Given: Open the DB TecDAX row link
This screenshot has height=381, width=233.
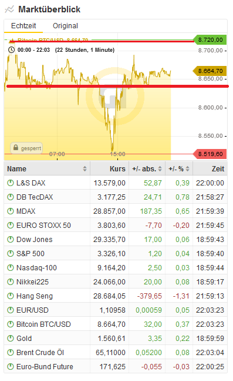Looking at the screenshot, I should click(x=35, y=197).
